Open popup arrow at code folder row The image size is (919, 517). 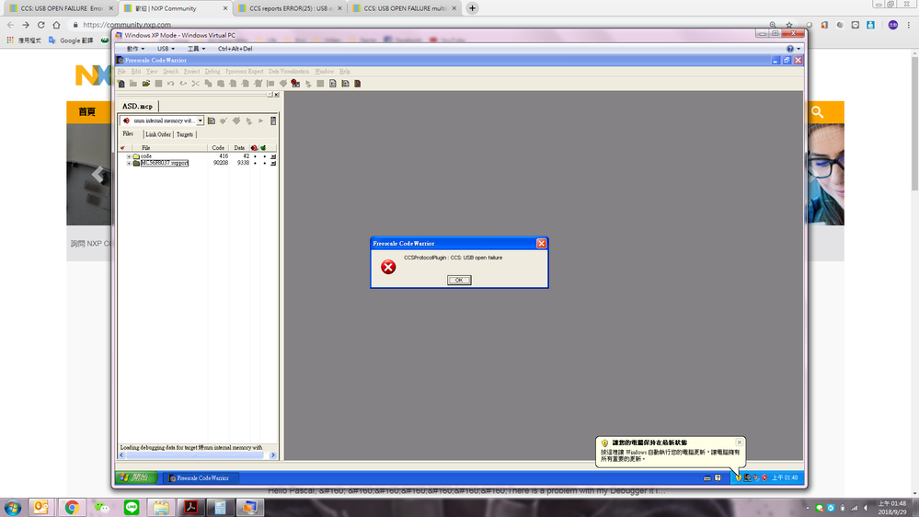[273, 156]
